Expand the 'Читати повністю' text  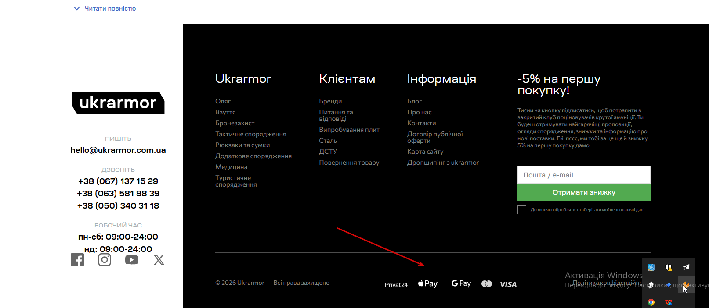[105, 8]
